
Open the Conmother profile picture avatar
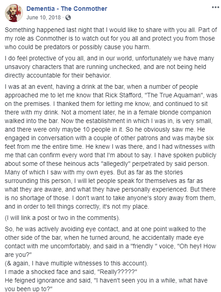tap(14, 13)
